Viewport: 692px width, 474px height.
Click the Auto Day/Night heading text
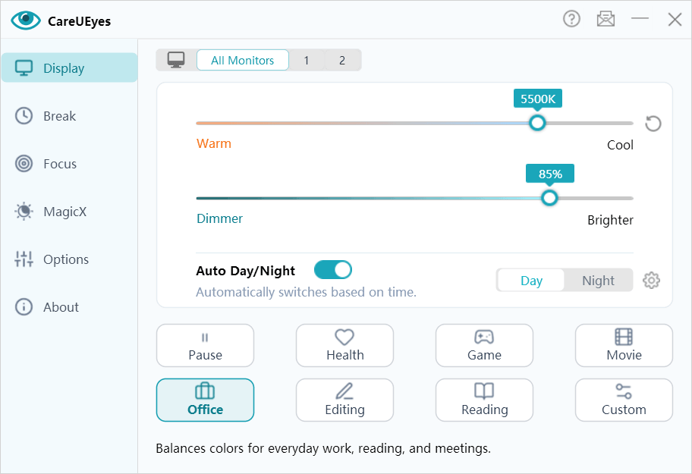[245, 270]
